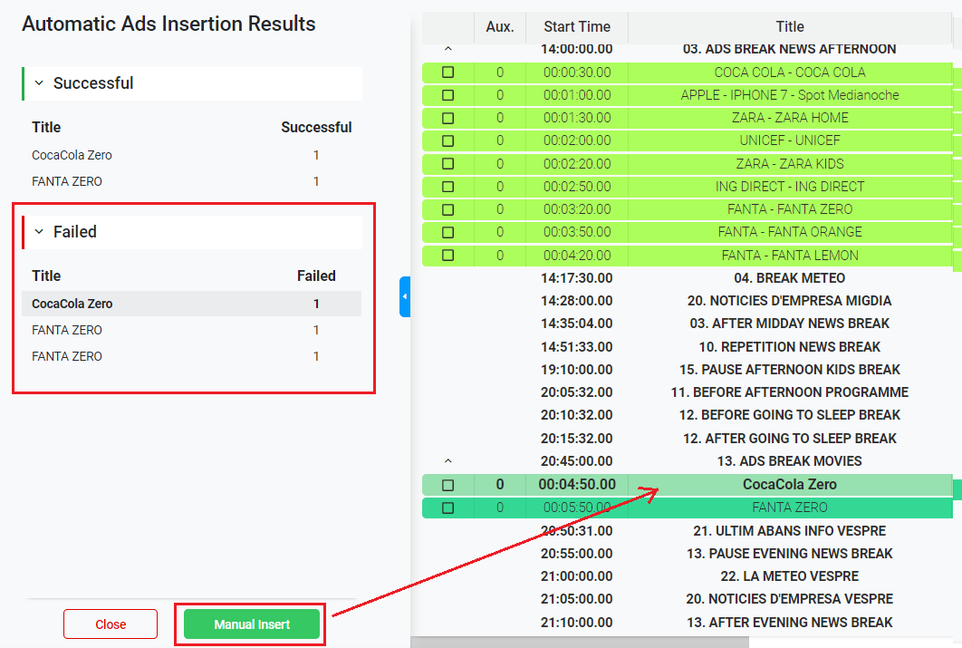Screen dimensions: 962x648
Task: Tick the checkbox for APPLE - IPHONE 7 spot
Action: 447,95
